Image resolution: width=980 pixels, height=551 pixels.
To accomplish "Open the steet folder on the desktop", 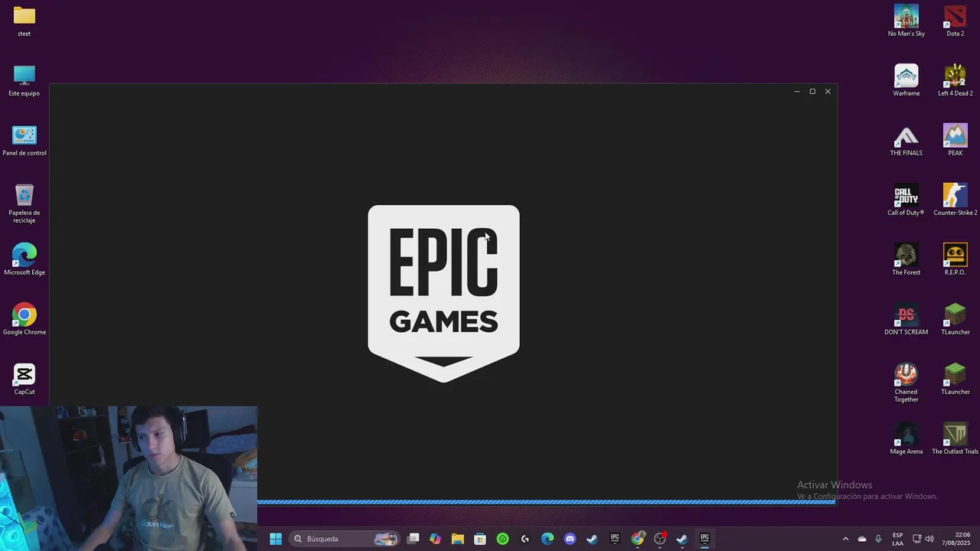I will pyautogui.click(x=24, y=21).
